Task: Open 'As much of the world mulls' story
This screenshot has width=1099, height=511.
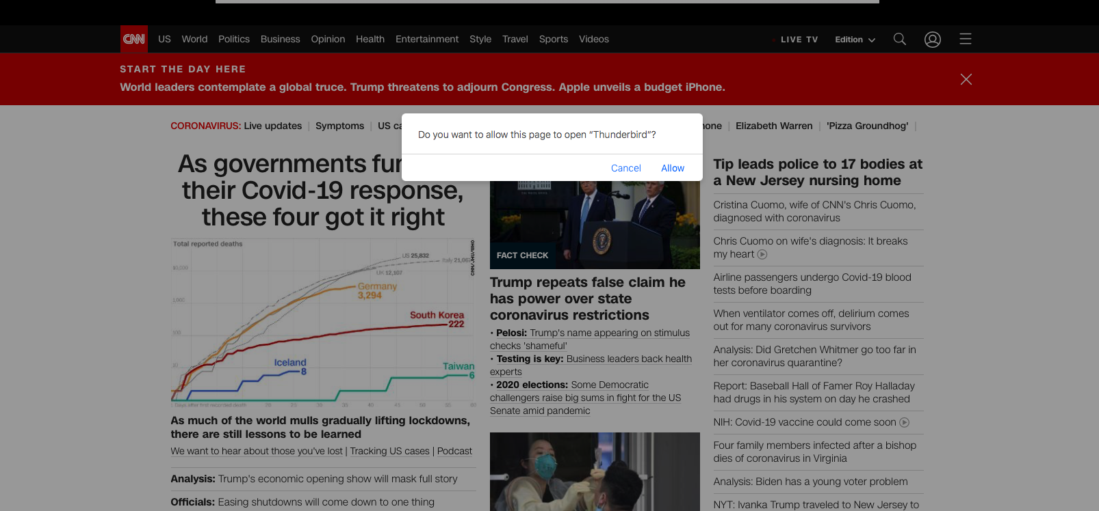Action: pos(320,427)
